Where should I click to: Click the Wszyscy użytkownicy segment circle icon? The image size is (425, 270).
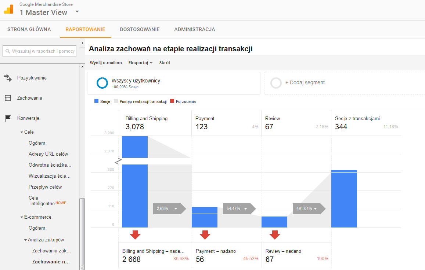point(102,83)
